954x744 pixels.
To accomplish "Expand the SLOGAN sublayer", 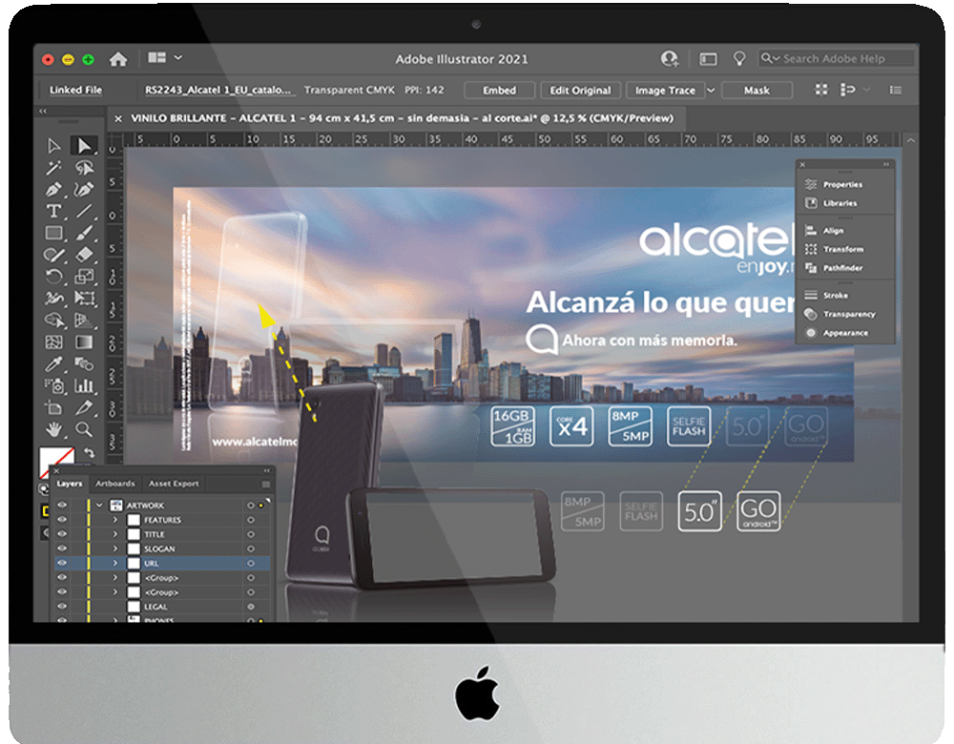I will 115,548.
